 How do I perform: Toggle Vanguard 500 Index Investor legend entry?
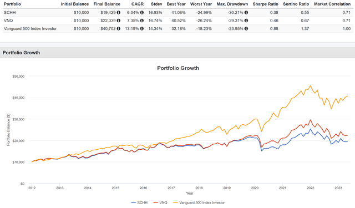[199, 202]
